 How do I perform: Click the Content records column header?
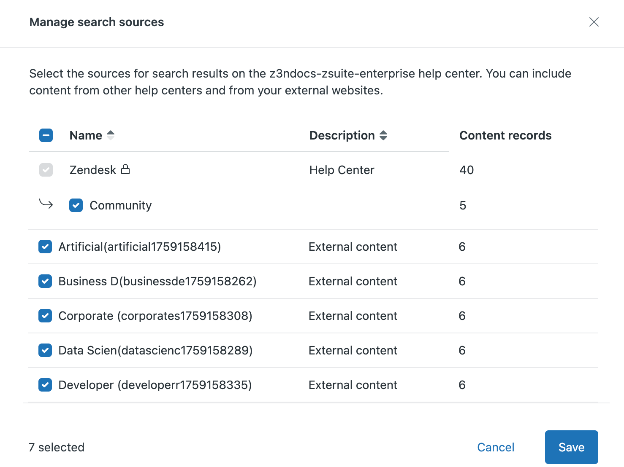505,135
